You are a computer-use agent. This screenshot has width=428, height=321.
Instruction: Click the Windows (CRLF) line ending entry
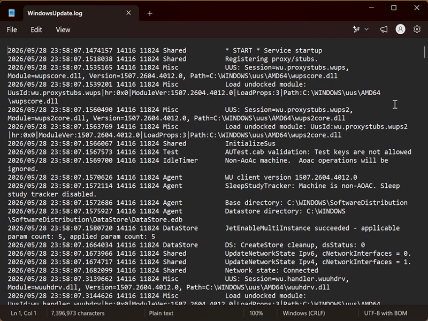tap(304, 313)
